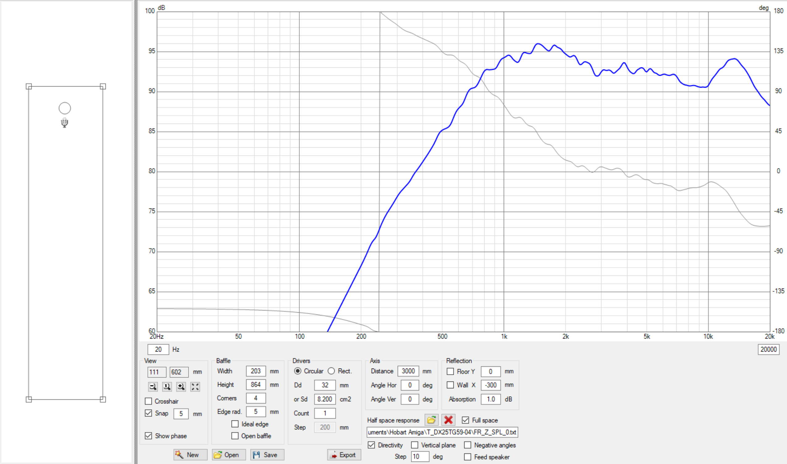This screenshot has height=464, width=787.
Task: Click the Open button
Action: tap(229, 455)
